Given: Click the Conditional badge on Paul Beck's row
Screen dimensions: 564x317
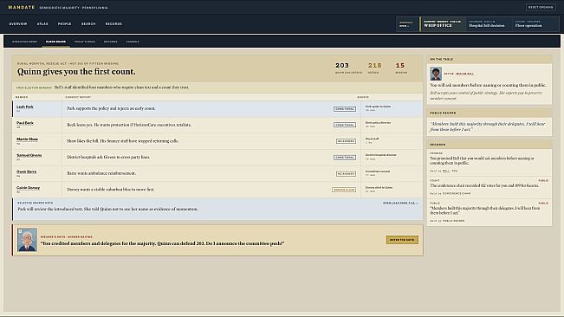Looking at the screenshot, I should click(x=345, y=125).
